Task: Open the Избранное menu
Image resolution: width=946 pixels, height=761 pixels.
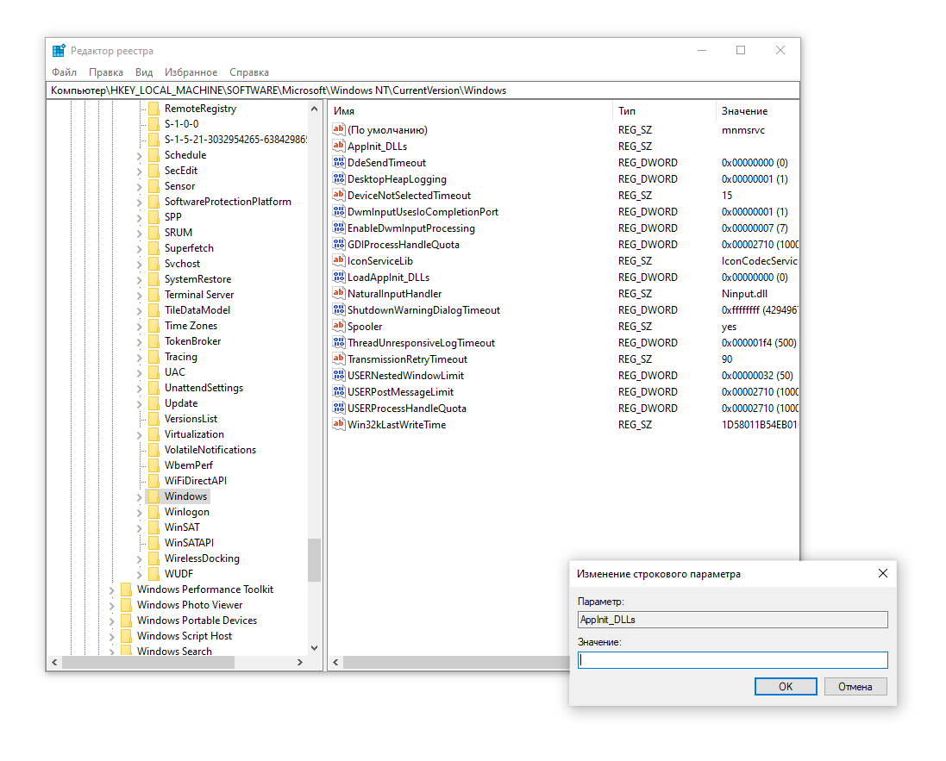Action: tap(191, 72)
